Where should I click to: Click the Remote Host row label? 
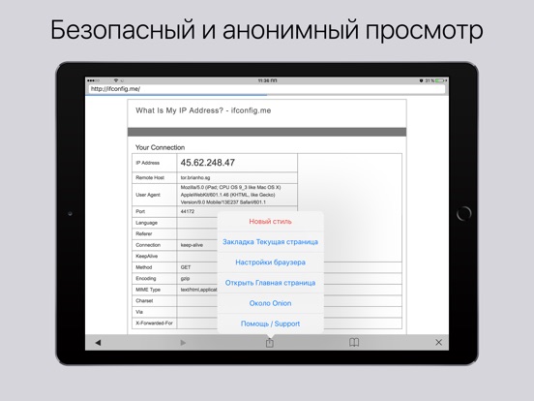tap(150, 177)
